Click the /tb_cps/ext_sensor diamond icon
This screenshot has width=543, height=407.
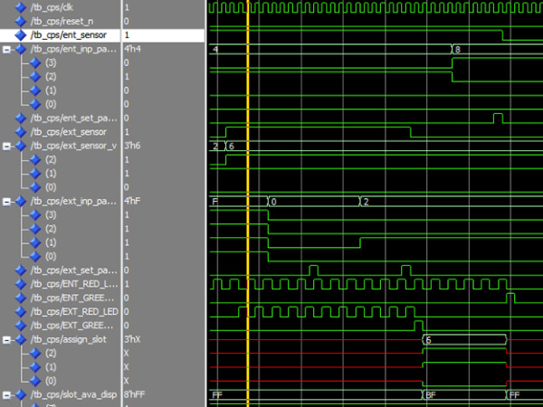21,132
